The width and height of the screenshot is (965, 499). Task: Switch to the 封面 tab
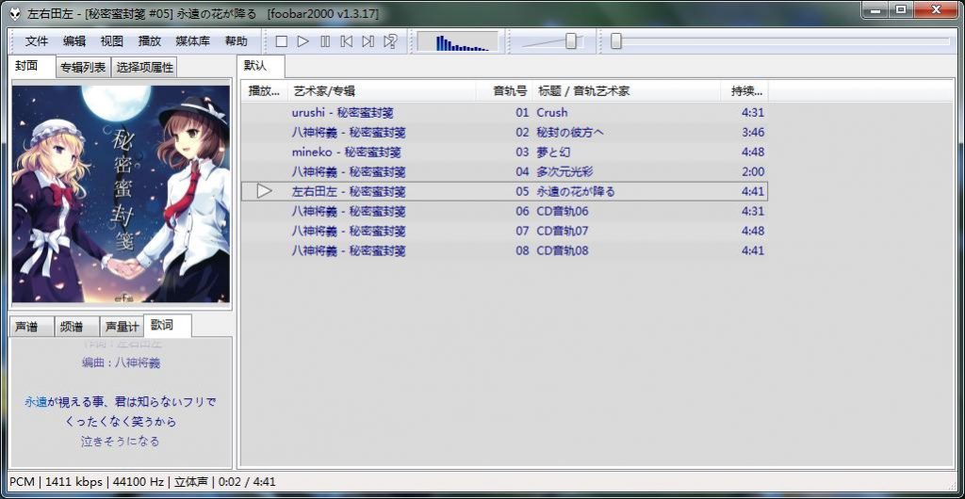(33, 66)
